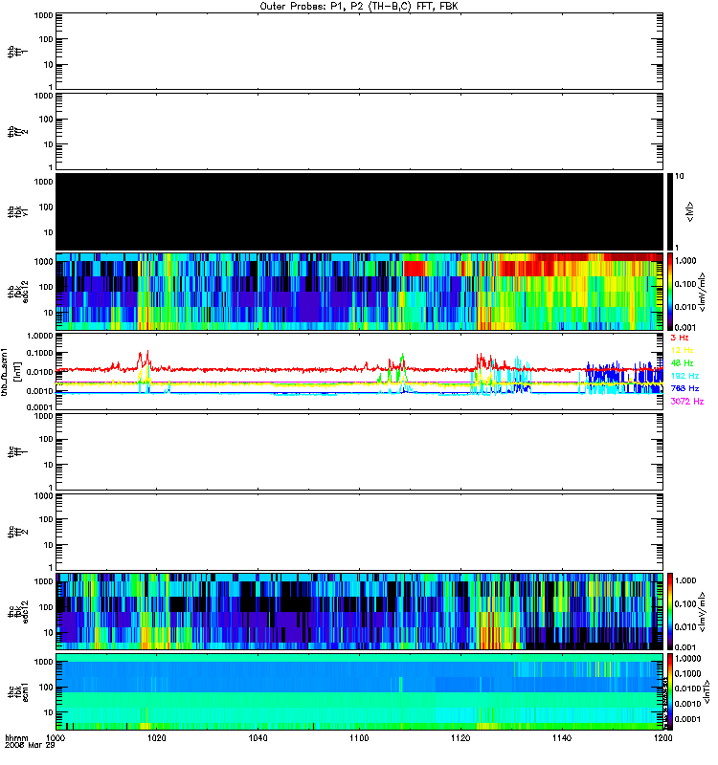Click the "thb fbk edc12" y-axis panel label
This screenshot has height=765, width=718.
pos(18,292)
